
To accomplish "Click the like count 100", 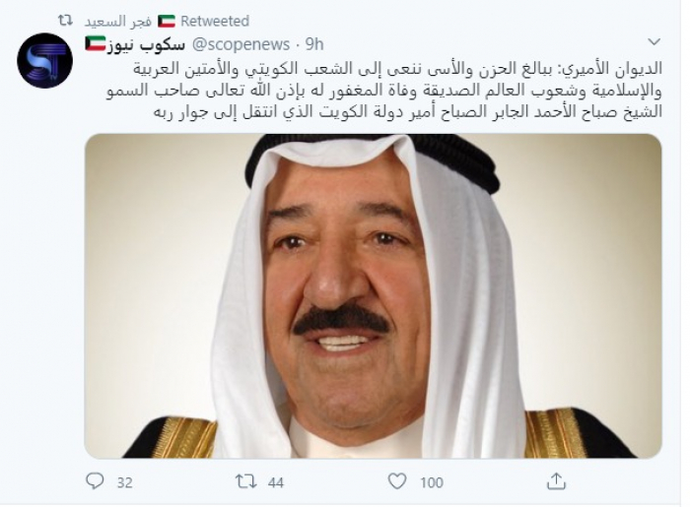I will pos(432,482).
